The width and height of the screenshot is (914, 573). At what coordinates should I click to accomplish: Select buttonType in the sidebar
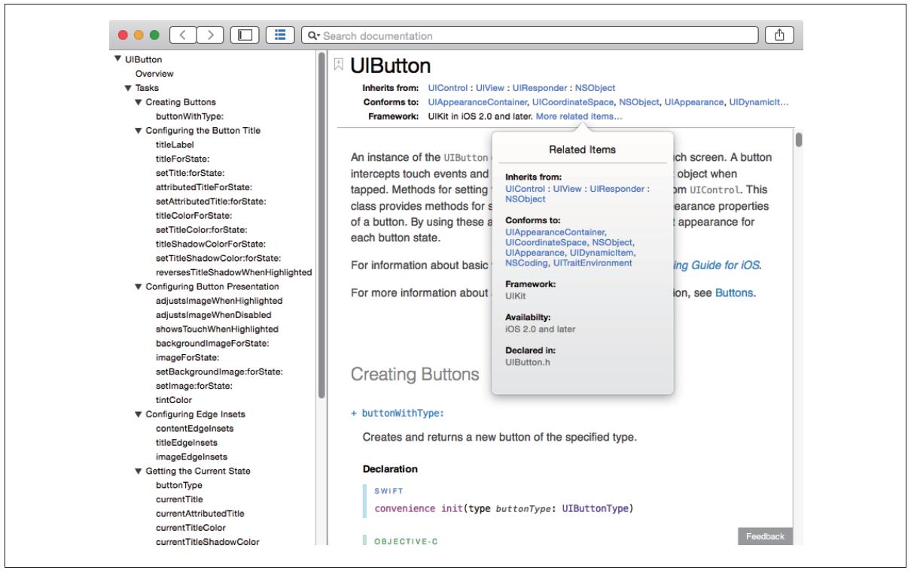(x=178, y=486)
